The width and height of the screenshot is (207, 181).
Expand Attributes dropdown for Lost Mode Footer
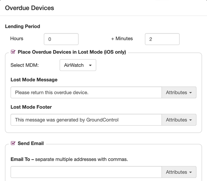[179, 120]
